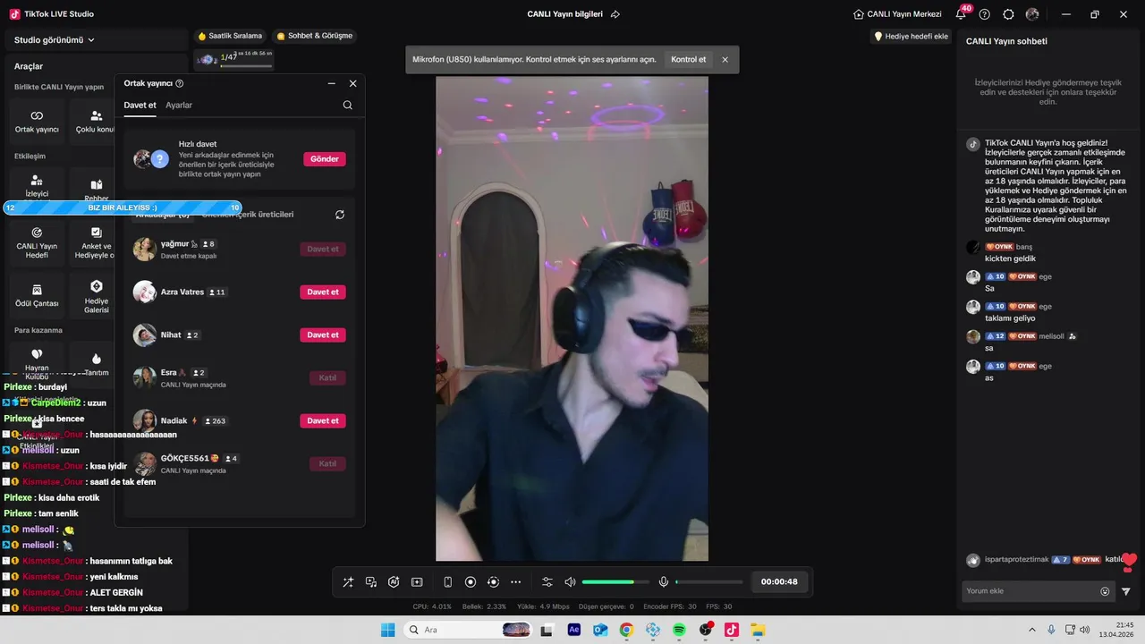Viewport: 1145px width, 644px height.
Task: Join Esra's live match with Katıl
Action: pos(327,377)
